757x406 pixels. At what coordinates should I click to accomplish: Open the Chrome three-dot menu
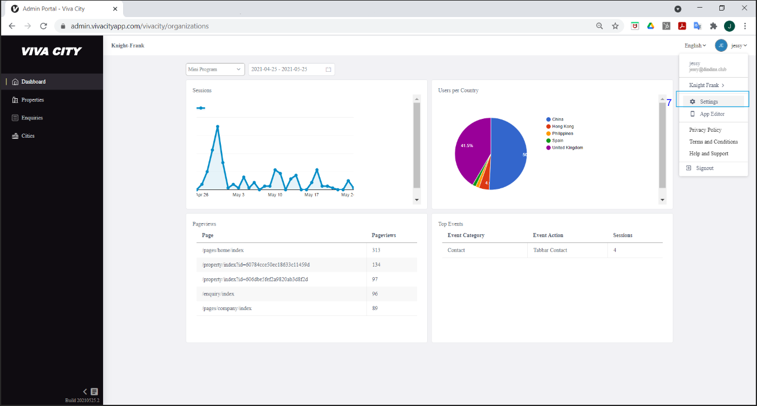tap(746, 26)
